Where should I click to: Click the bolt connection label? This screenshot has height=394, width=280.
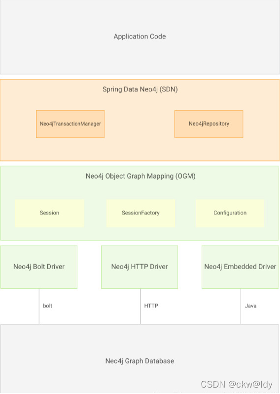coord(47,306)
